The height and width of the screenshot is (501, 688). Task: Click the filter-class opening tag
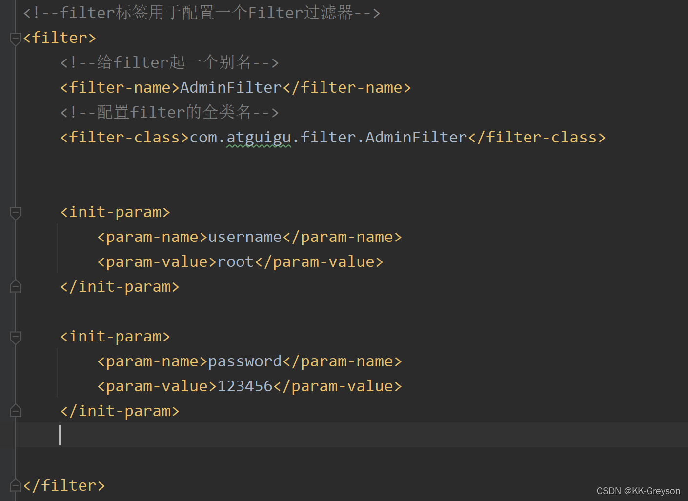124,138
